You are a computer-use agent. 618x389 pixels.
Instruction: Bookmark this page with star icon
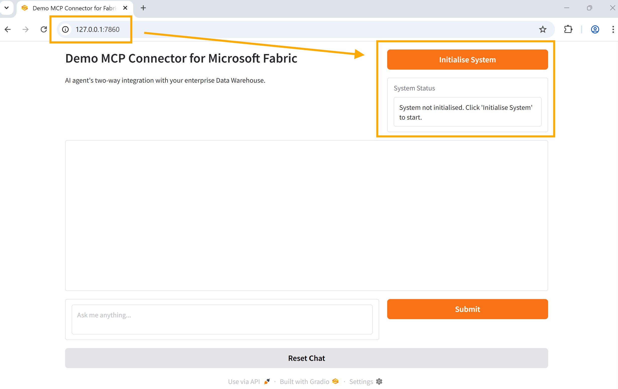[x=542, y=29]
